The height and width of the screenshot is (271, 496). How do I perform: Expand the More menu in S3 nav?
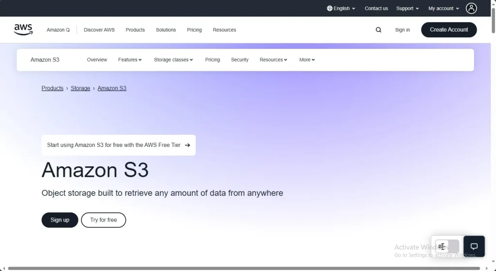(x=307, y=60)
